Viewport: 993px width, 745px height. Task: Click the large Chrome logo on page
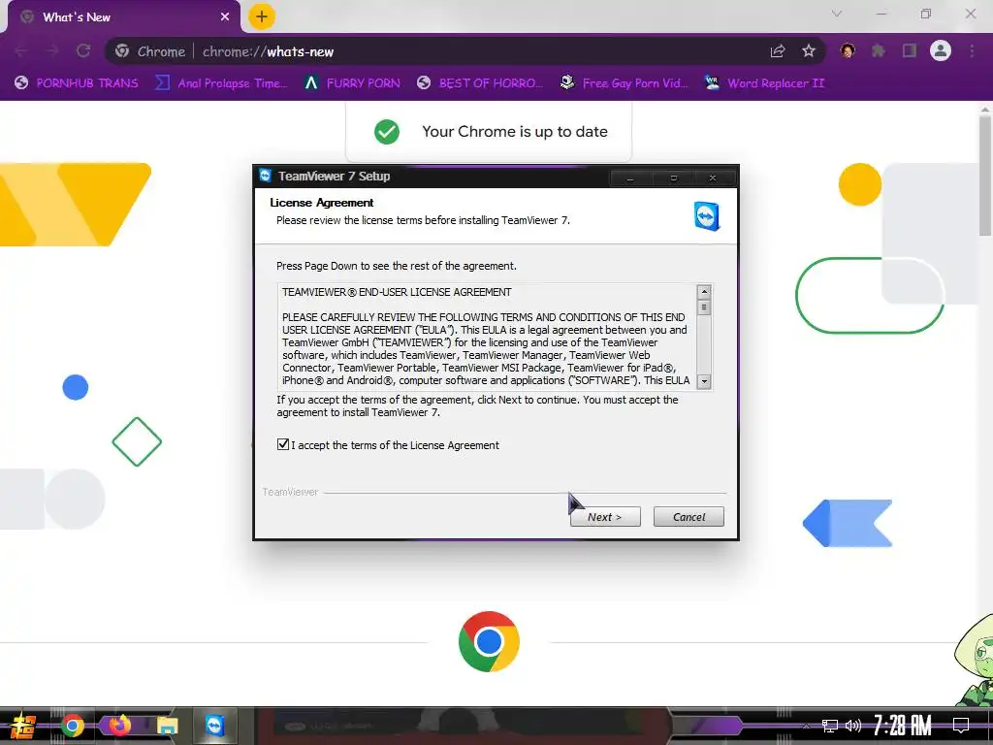pyautogui.click(x=489, y=641)
